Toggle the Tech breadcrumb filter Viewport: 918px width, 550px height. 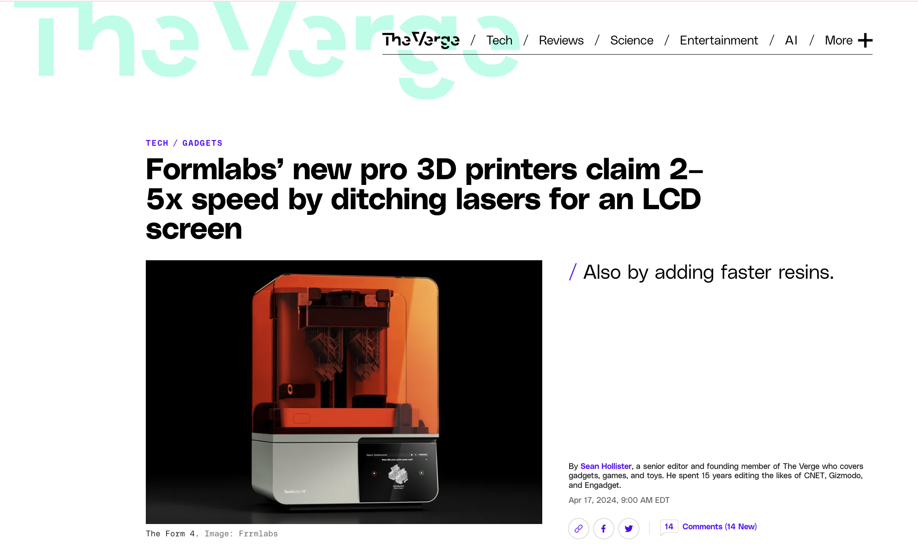tap(157, 143)
